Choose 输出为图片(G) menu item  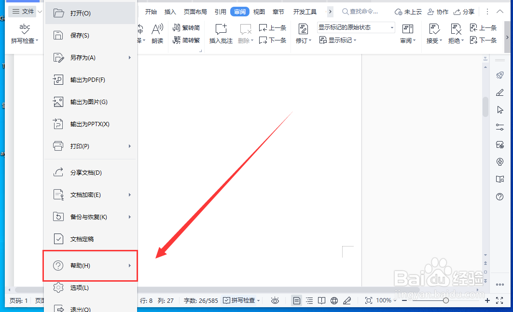90,102
